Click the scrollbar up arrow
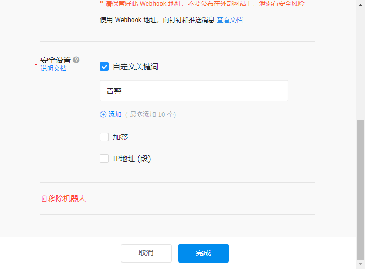The image size is (365, 269). tap(360, 5)
